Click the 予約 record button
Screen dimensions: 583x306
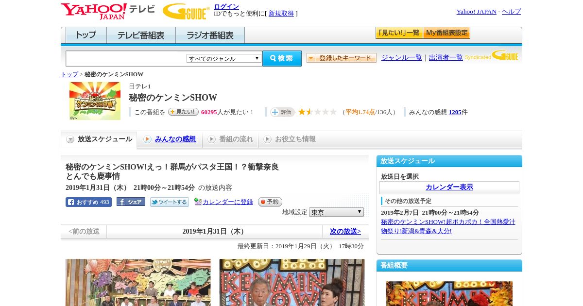(x=270, y=202)
